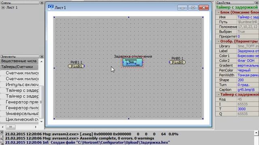Viewport: 259px width, 145px height.
Task: Collapse the Таймер с задержкой property group
Action: 219,95
